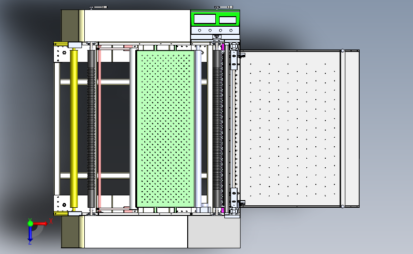Select the larger left display window on green panel

coord(205,19)
